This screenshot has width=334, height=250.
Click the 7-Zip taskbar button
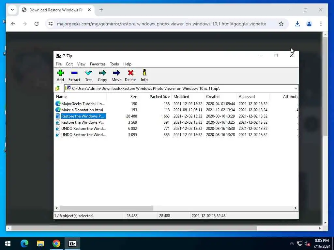[72, 243]
